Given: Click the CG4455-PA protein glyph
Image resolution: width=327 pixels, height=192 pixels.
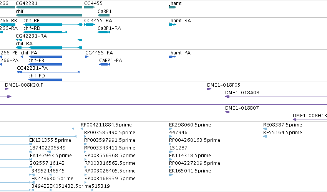Looking at the screenshot, I should [87, 57].
